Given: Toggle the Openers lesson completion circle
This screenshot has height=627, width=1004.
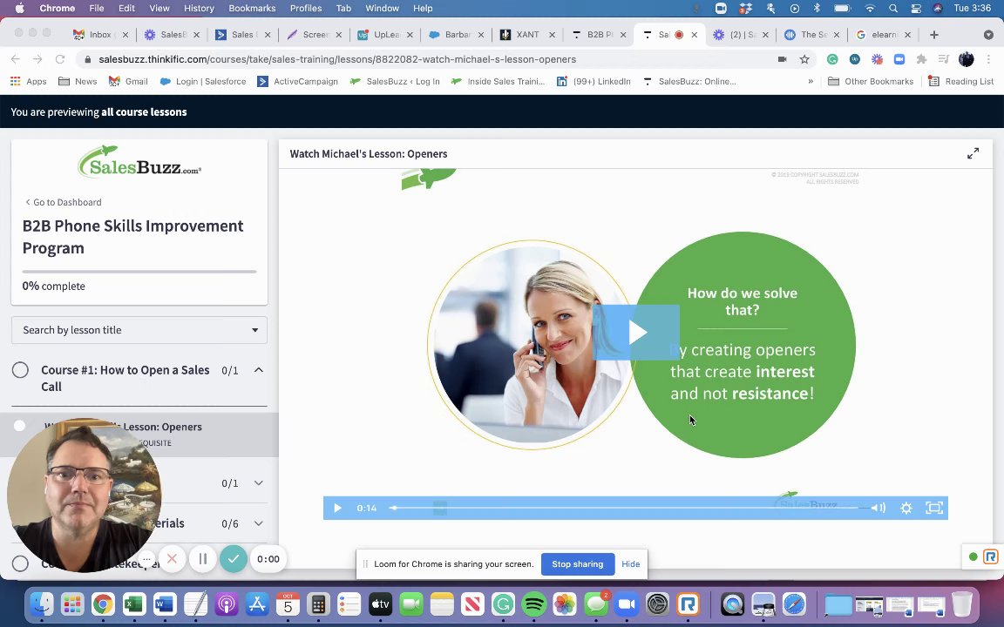Looking at the screenshot, I should [19, 426].
